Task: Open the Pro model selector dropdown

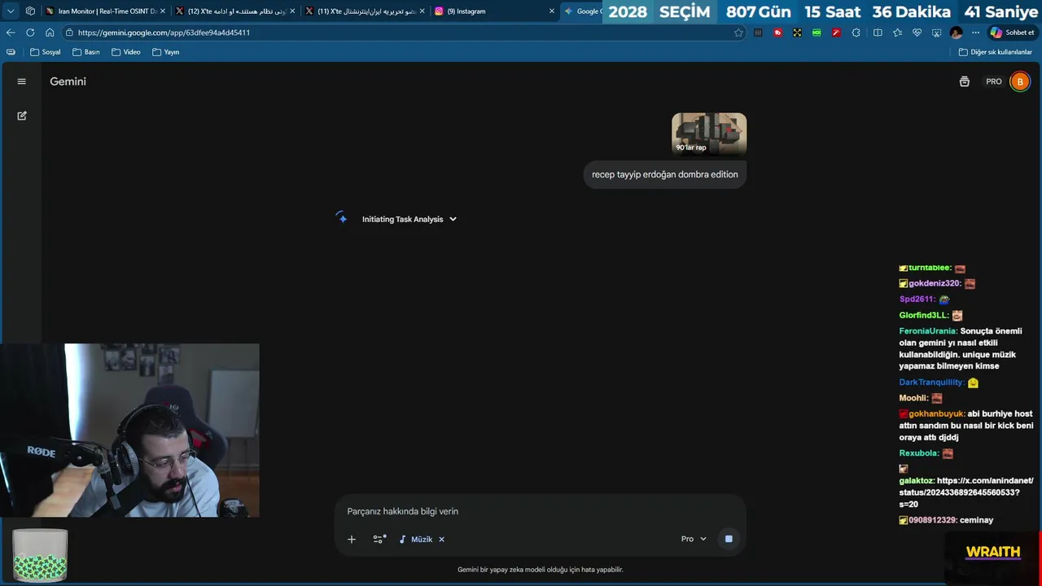Action: click(x=694, y=539)
